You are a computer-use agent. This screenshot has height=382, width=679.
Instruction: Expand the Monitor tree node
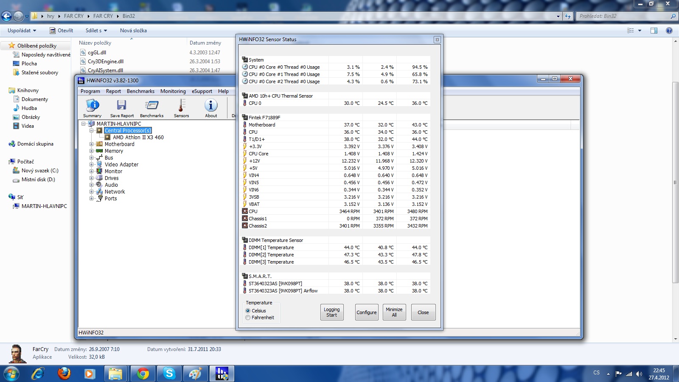(x=91, y=171)
